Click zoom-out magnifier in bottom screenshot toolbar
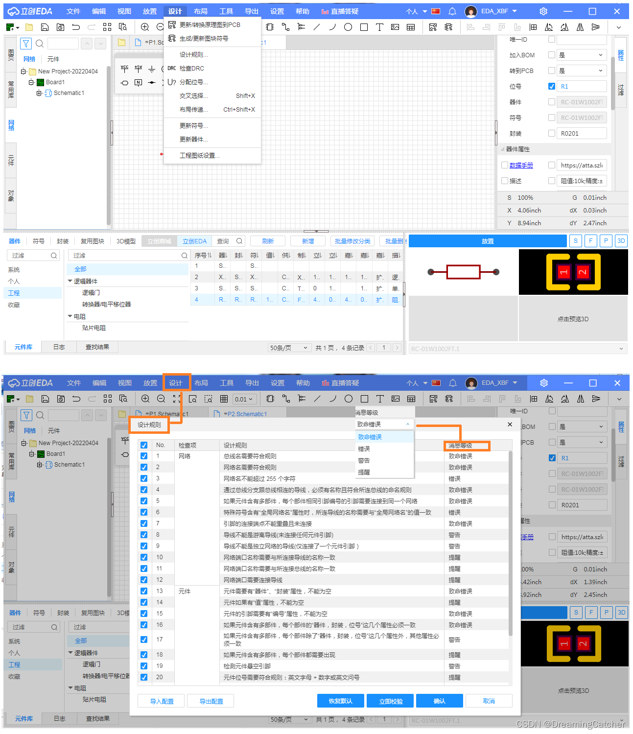Image resolution: width=633 pixels, height=734 pixels. point(161,399)
